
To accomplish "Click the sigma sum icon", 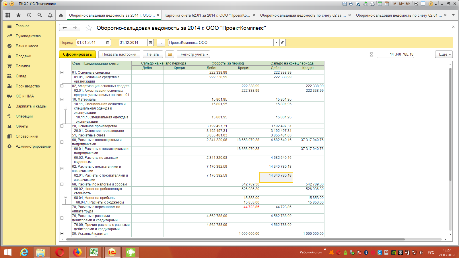I will pos(371,54).
